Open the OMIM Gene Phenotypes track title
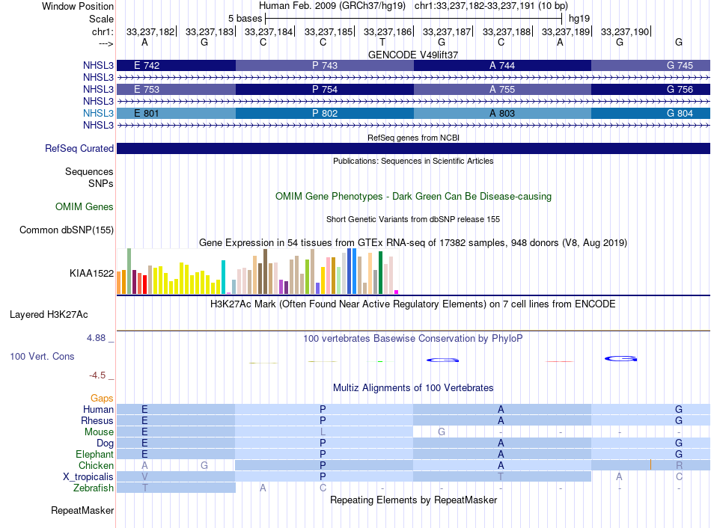The image size is (711, 528). tap(414, 196)
